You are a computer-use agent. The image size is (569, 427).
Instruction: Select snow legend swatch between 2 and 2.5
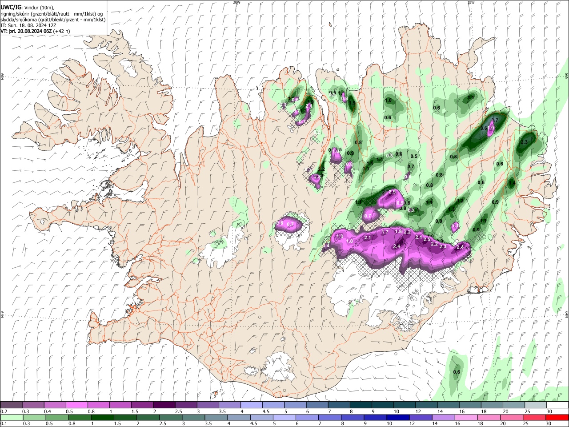coord(164,405)
